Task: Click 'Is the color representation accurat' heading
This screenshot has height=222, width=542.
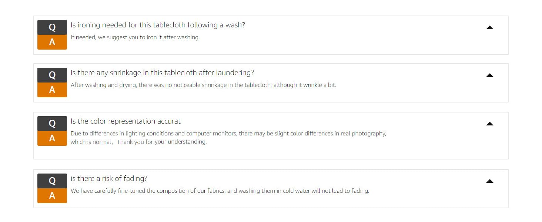Action: [126, 121]
